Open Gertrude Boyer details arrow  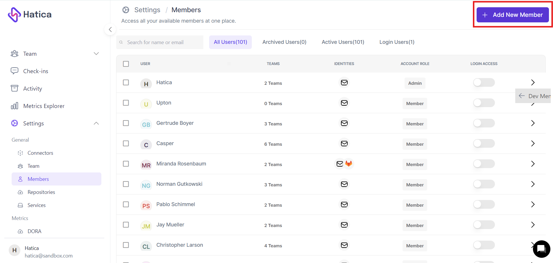coord(533,123)
